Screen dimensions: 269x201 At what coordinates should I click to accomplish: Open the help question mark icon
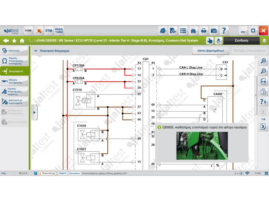224,31
